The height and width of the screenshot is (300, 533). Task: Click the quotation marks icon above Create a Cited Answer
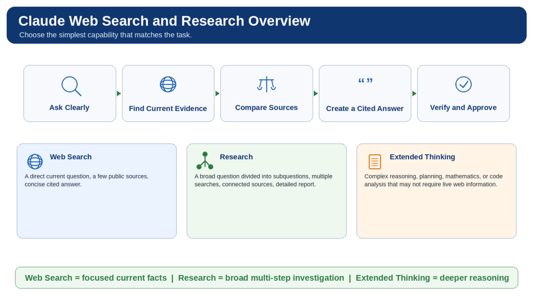[x=365, y=81]
